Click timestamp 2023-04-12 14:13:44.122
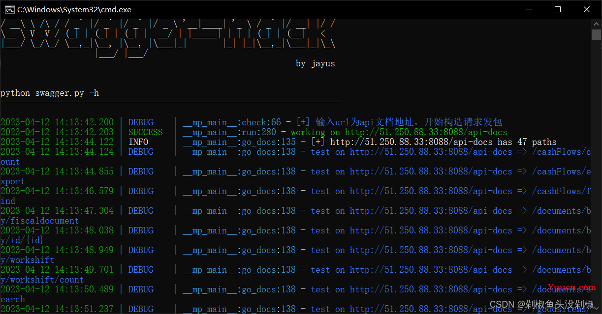602x314 pixels. (x=57, y=142)
